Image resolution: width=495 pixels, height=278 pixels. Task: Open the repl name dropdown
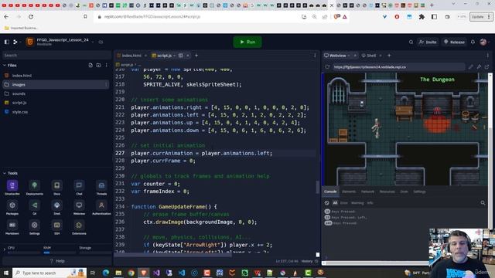[93, 41]
